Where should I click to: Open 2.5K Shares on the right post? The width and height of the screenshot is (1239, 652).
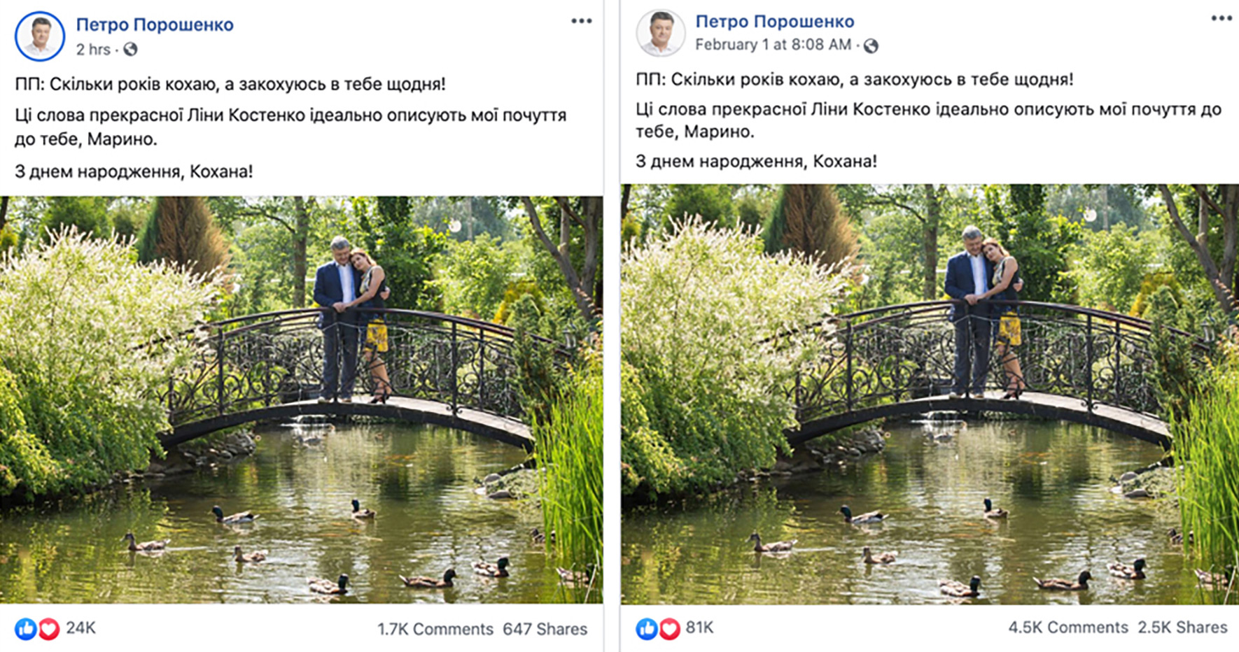pyautogui.click(x=1182, y=628)
